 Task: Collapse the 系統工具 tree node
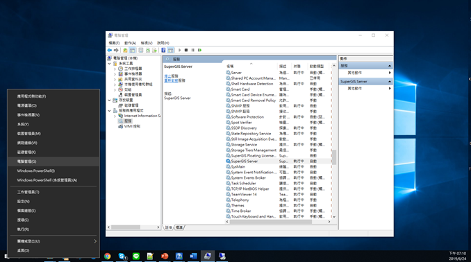110,64
